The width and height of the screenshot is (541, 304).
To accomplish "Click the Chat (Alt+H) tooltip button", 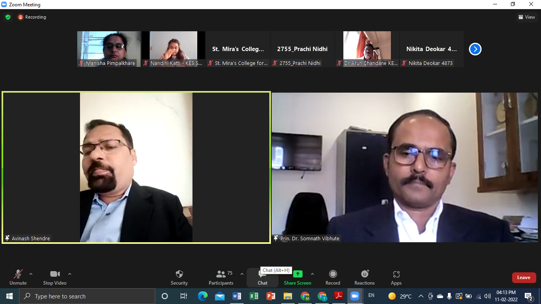I will pyautogui.click(x=276, y=270).
